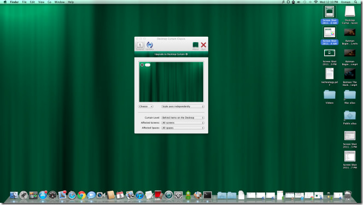
Task: Open the Apple menu
Action: 5,2
